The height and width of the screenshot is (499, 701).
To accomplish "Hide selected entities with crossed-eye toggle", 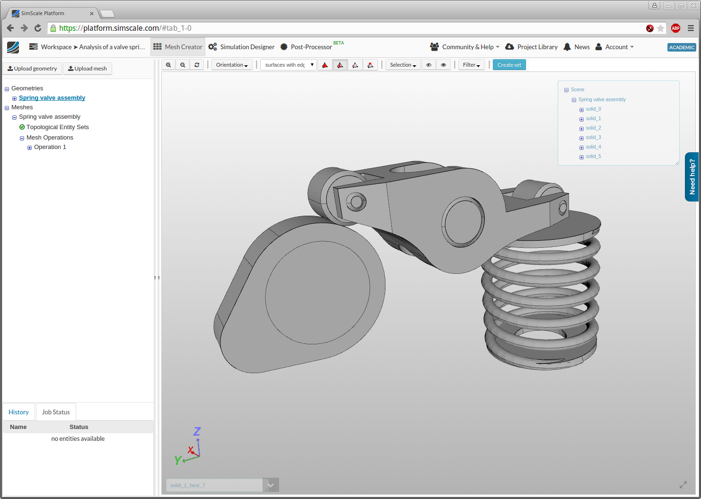I will pyautogui.click(x=429, y=64).
